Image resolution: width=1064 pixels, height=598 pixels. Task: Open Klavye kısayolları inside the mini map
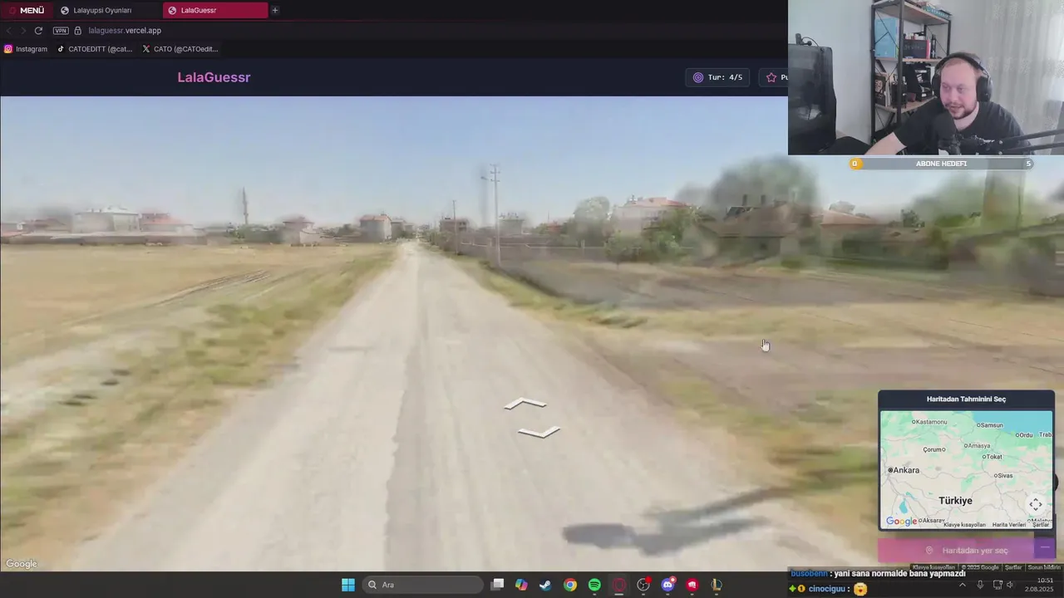[964, 525]
